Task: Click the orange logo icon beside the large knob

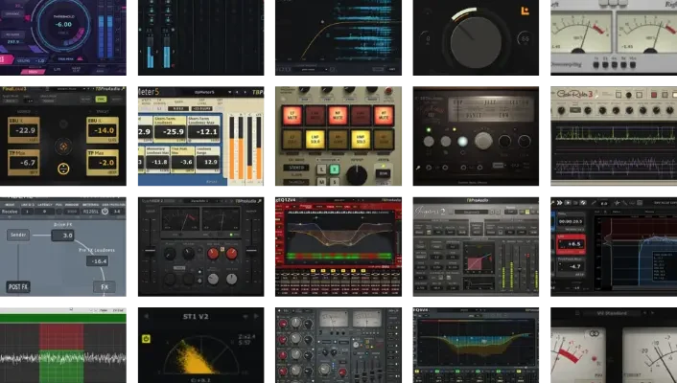Action: pos(525,11)
